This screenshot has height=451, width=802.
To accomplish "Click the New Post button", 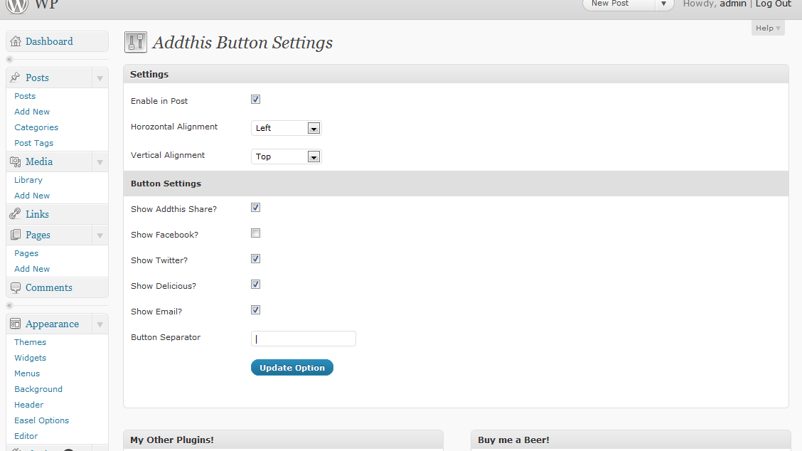I will 619,4.
